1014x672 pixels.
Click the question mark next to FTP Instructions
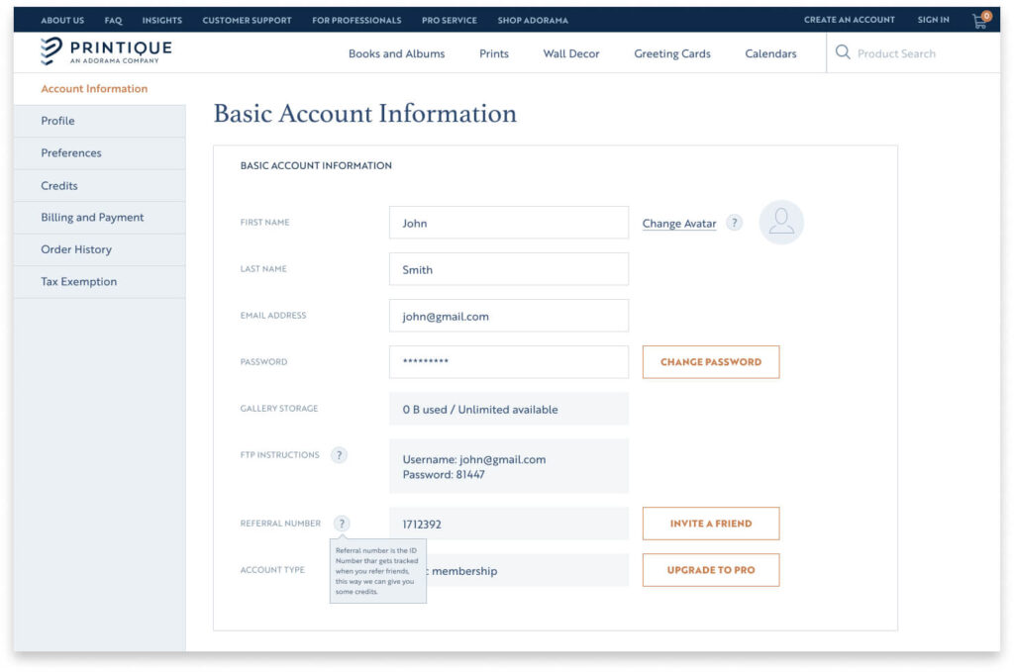339,455
